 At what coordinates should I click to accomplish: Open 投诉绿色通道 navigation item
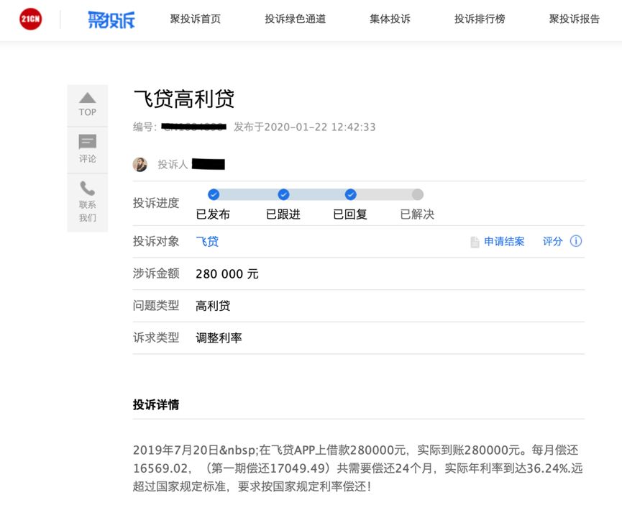pyautogui.click(x=295, y=19)
